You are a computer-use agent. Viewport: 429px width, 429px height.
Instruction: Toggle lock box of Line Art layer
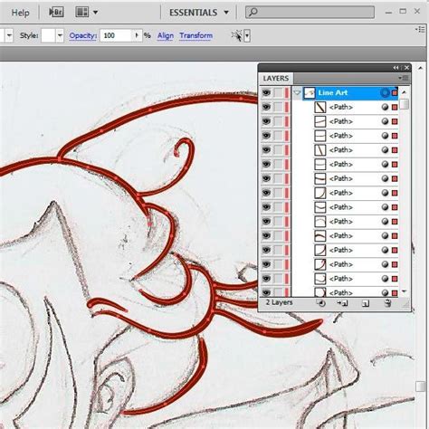click(278, 92)
